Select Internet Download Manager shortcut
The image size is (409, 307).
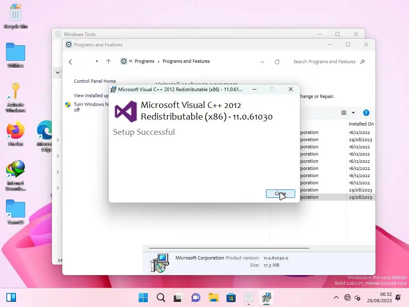(x=16, y=175)
